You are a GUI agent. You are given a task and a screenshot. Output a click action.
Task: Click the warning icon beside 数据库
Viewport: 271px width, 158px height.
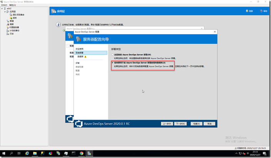85,57
